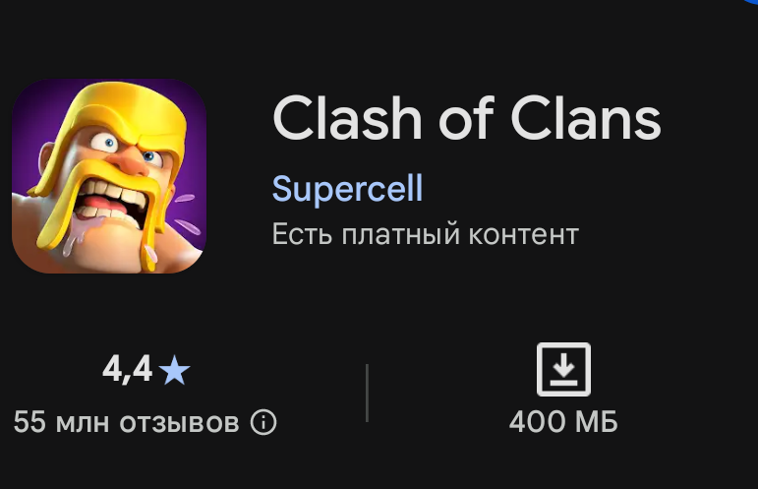This screenshot has height=489, width=758.
Task: Click the 400 МБ size label
Action: pyautogui.click(x=563, y=422)
